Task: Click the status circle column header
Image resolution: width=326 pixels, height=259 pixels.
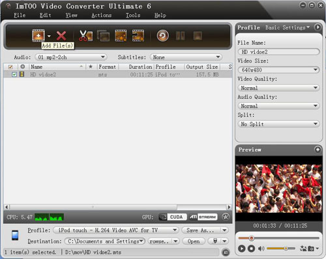Action: (x=22, y=66)
